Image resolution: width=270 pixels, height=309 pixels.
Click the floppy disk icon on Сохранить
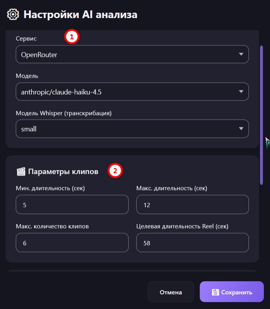215,292
